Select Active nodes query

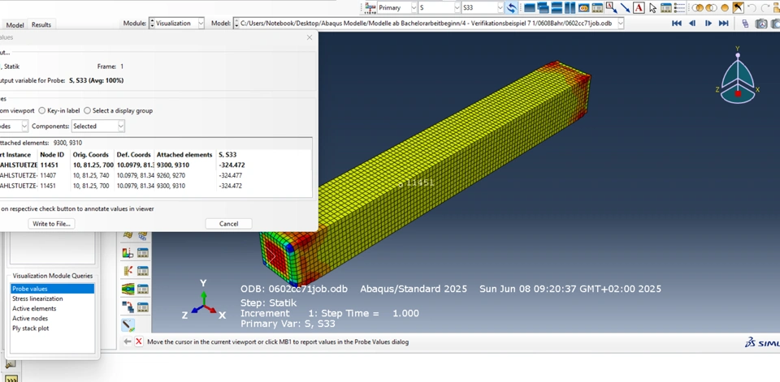(52, 319)
